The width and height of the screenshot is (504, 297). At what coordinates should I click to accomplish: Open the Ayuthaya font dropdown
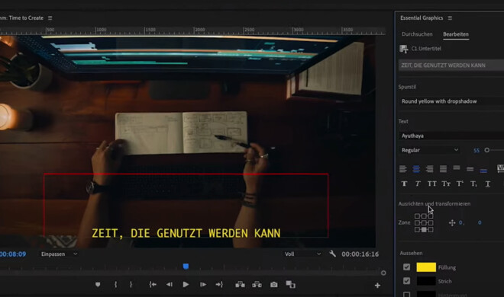[x=451, y=136]
